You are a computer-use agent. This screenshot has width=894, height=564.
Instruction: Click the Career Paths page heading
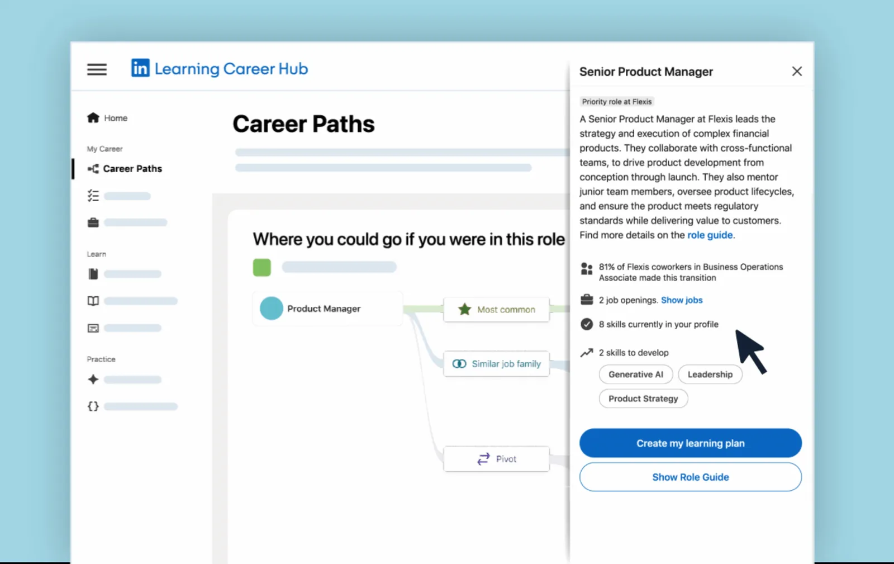303,124
